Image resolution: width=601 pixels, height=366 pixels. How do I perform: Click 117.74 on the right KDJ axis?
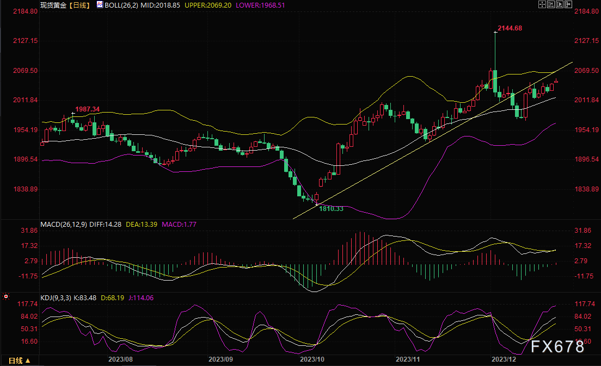(x=585, y=304)
